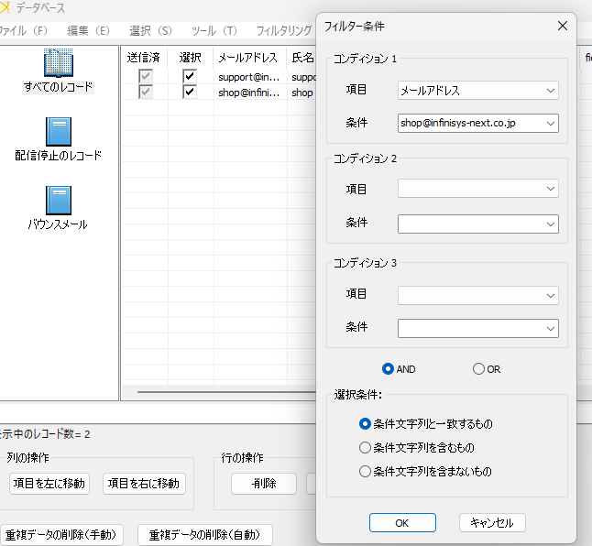
Task: Click the shop name cell
Action: (x=302, y=93)
